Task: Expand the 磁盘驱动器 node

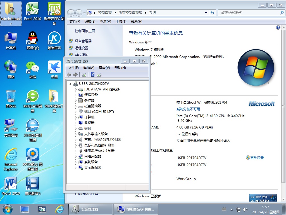Action: 76,106
